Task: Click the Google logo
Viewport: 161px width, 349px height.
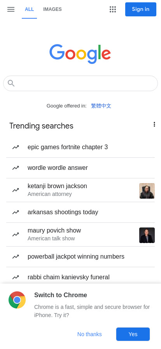Action: tap(80, 54)
